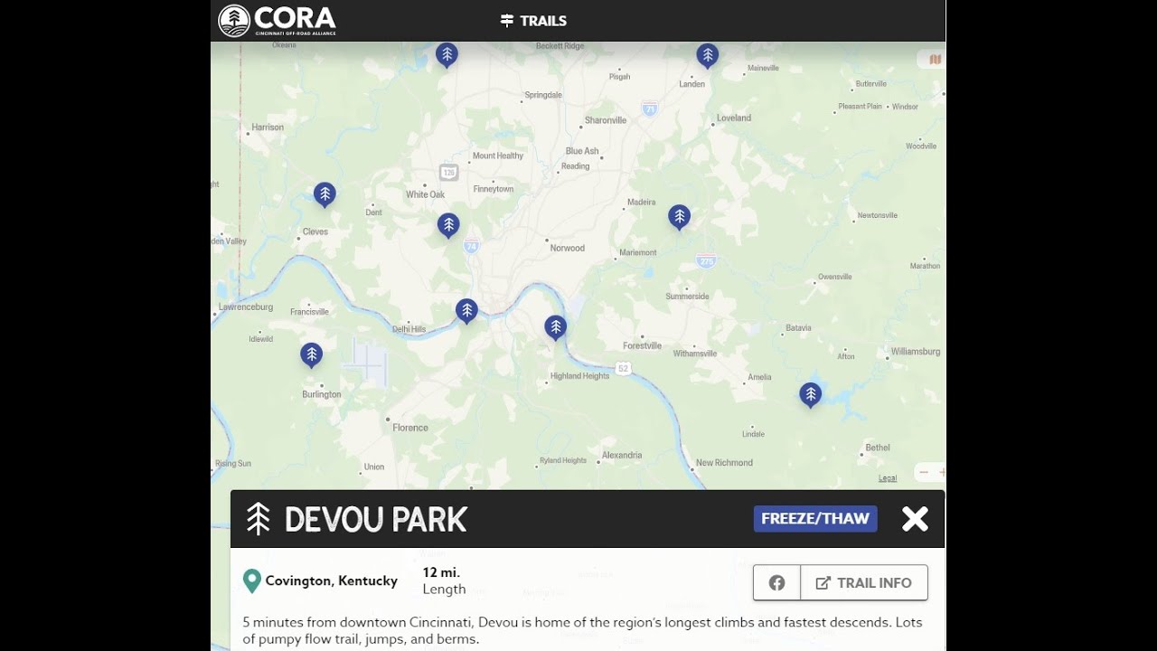Select the trail pin above Highland Heights
Screen dimensions: 1157x651
tap(556, 327)
